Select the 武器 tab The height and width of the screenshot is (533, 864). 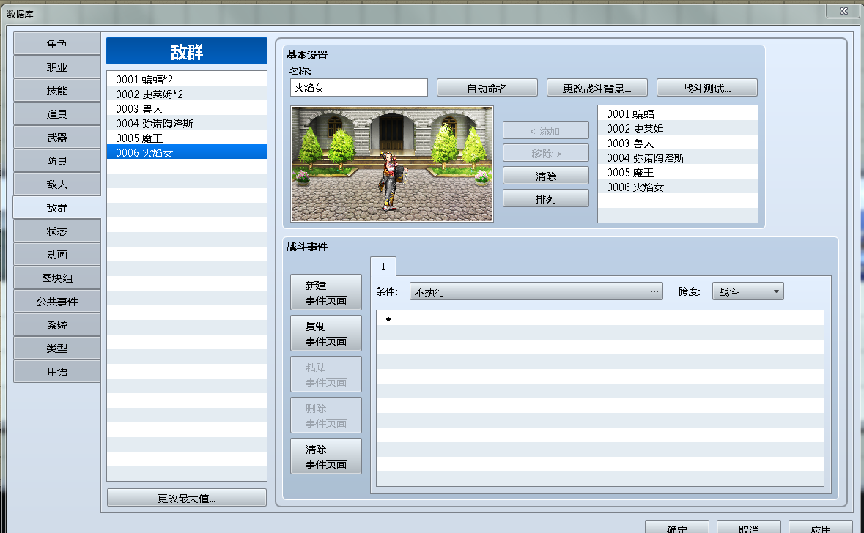coord(56,137)
